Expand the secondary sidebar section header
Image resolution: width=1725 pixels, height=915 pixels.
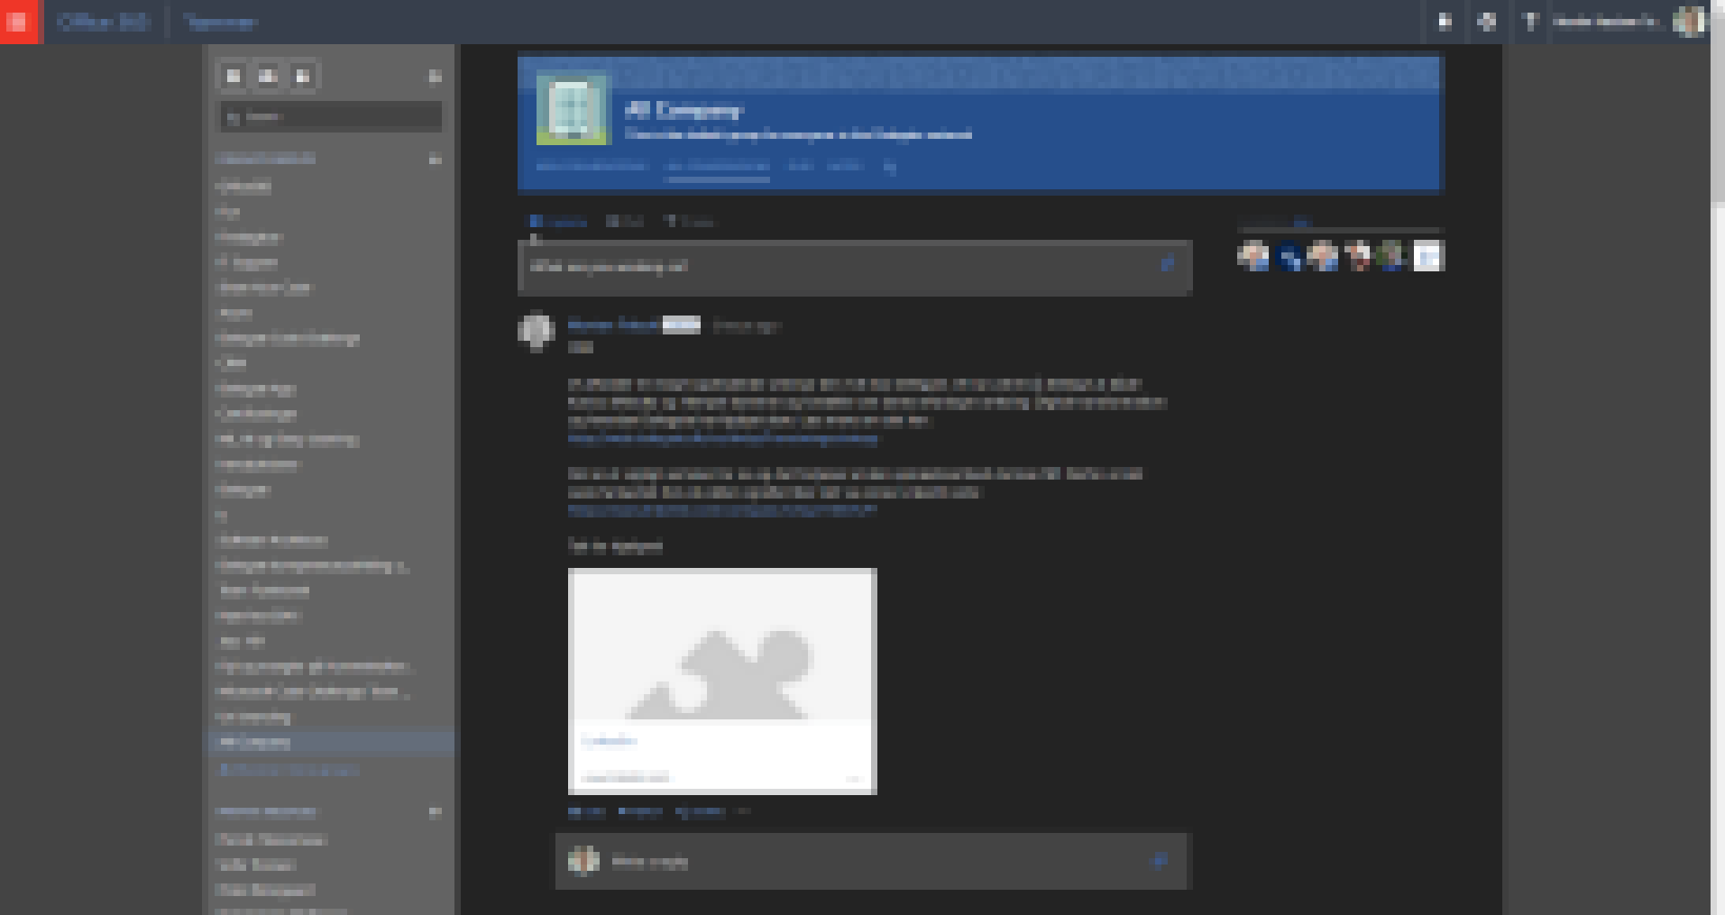coord(434,810)
